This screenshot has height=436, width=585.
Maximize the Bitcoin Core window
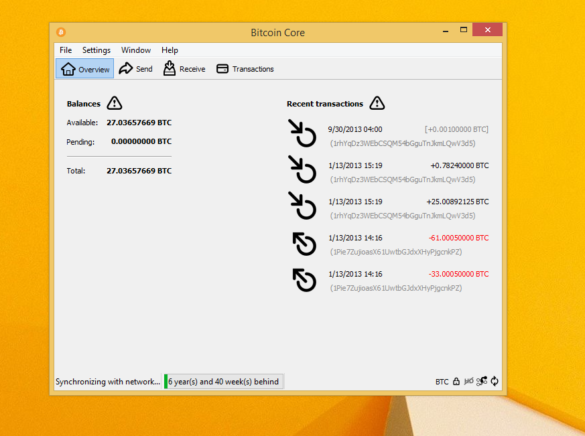click(463, 30)
